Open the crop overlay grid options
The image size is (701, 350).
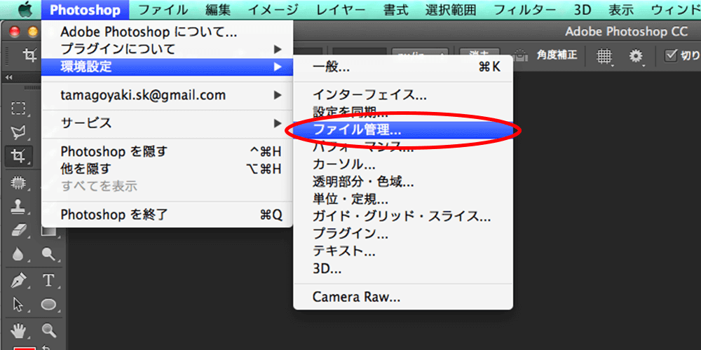coord(605,56)
